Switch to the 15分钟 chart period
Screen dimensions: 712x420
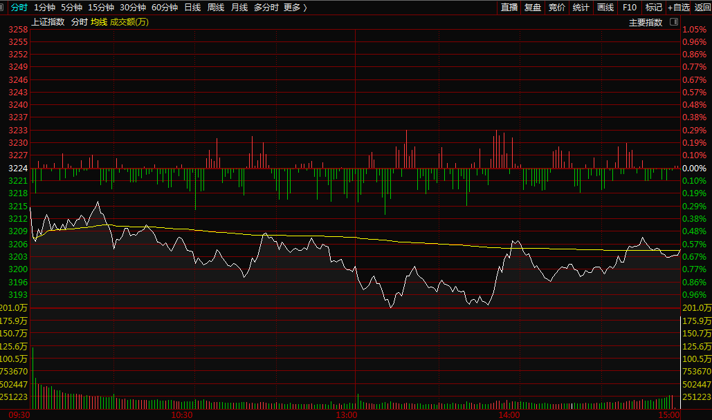[x=100, y=8]
